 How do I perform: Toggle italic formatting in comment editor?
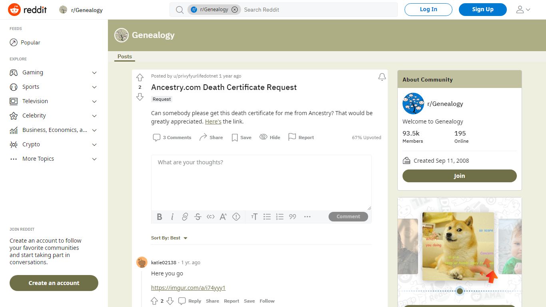(172, 217)
